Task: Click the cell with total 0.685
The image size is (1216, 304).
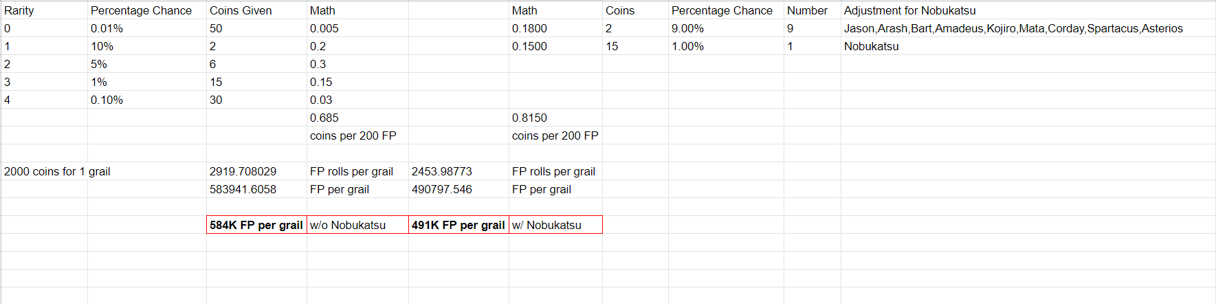Action: coord(357,118)
